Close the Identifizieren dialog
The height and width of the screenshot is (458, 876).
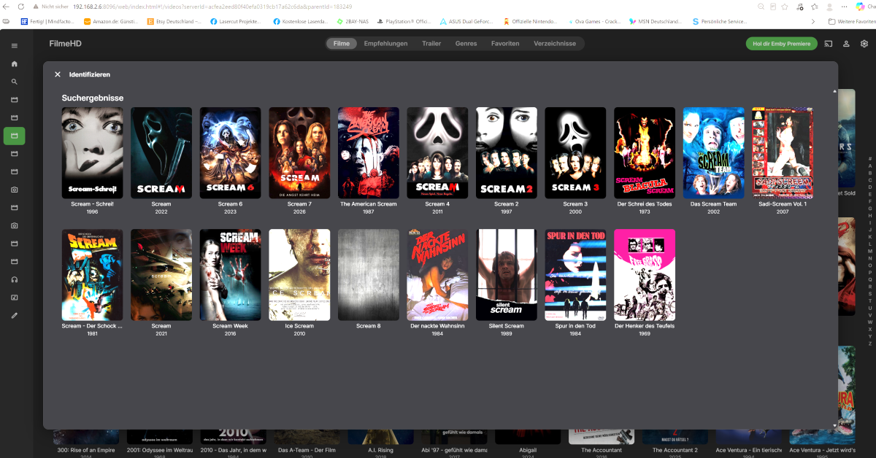[x=58, y=74]
